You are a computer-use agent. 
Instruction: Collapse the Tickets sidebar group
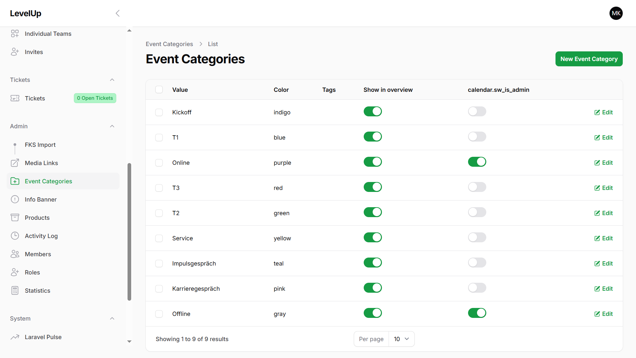point(112,80)
